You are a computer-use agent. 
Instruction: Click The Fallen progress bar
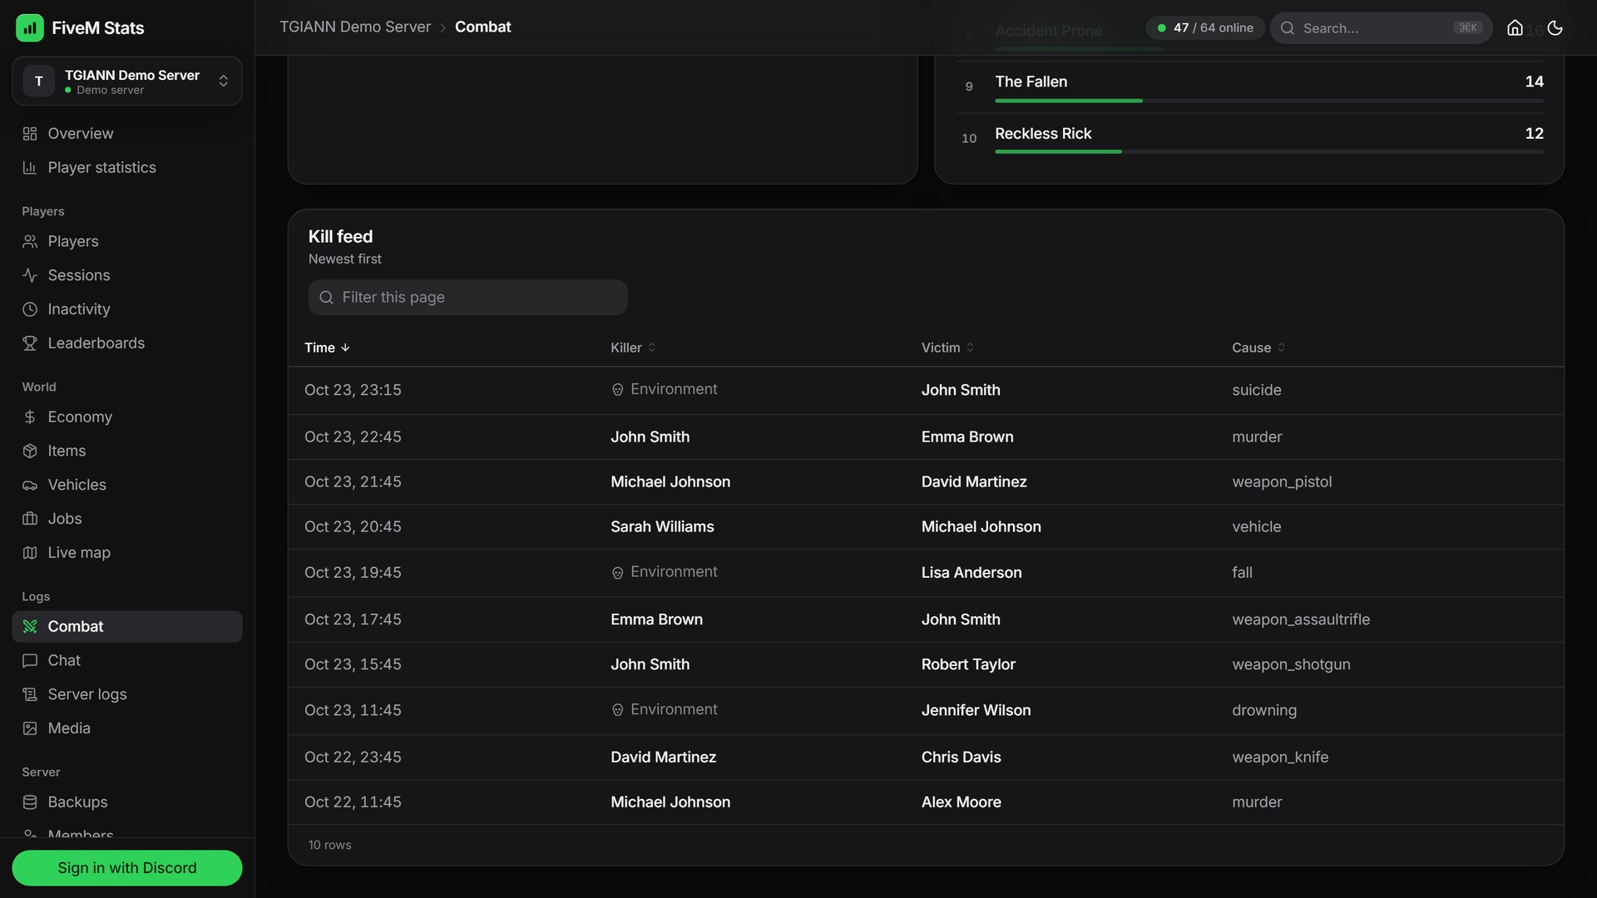1268,101
